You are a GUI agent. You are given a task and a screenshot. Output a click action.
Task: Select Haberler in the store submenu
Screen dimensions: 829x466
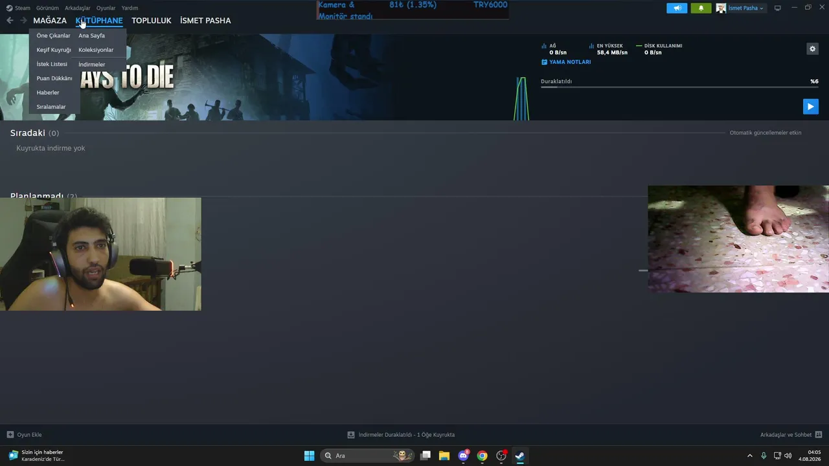pyautogui.click(x=48, y=93)
